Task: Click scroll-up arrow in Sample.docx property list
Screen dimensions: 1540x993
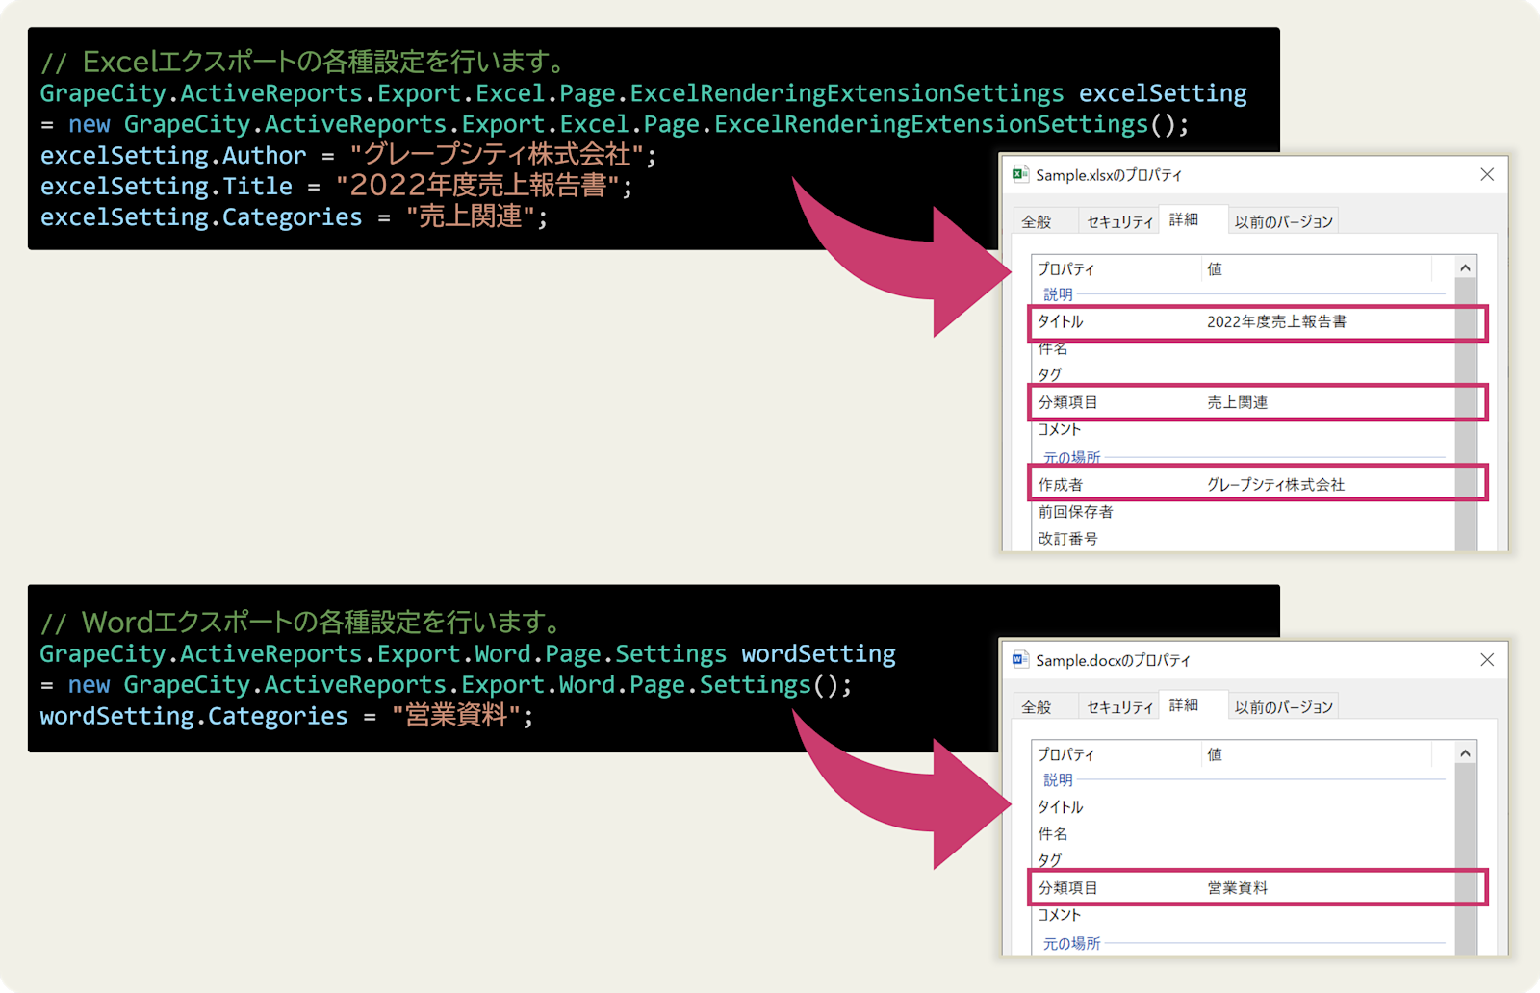Action: 1465,752
